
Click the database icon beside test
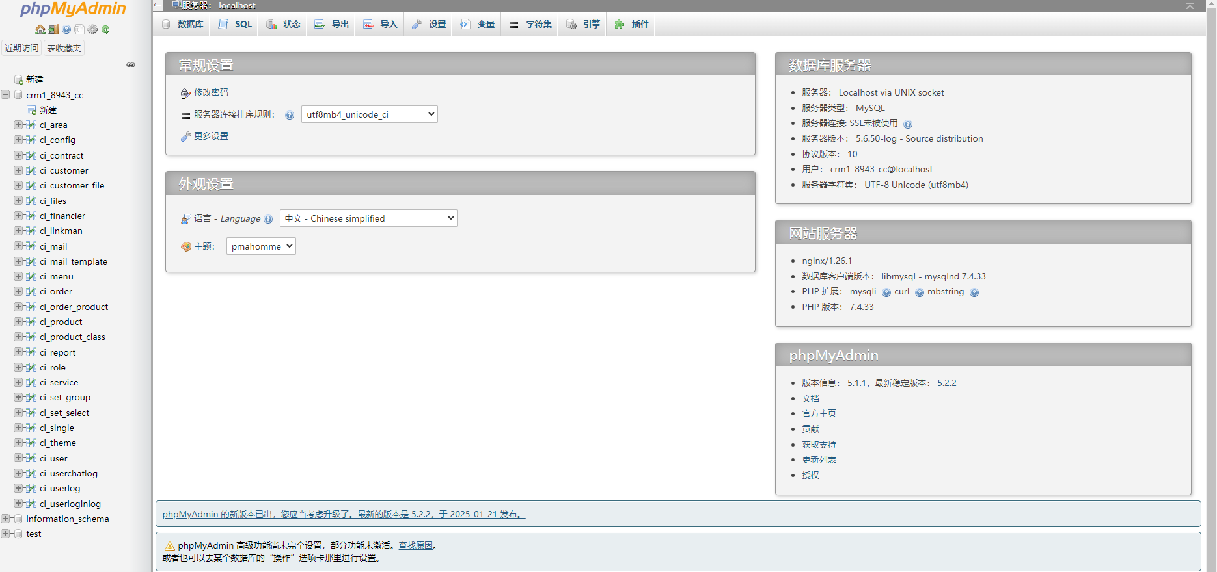[x=18, y=534]
